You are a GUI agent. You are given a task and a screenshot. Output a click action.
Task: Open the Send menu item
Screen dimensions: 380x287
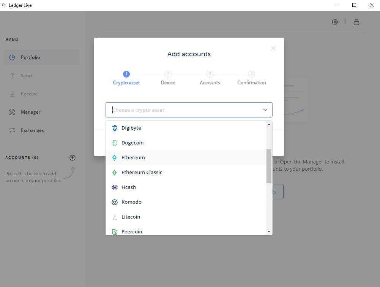[x=41, y=75]
